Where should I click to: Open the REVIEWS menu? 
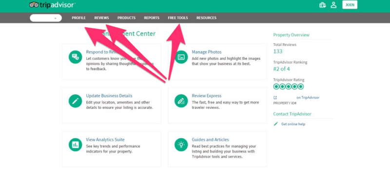[101, 18]
